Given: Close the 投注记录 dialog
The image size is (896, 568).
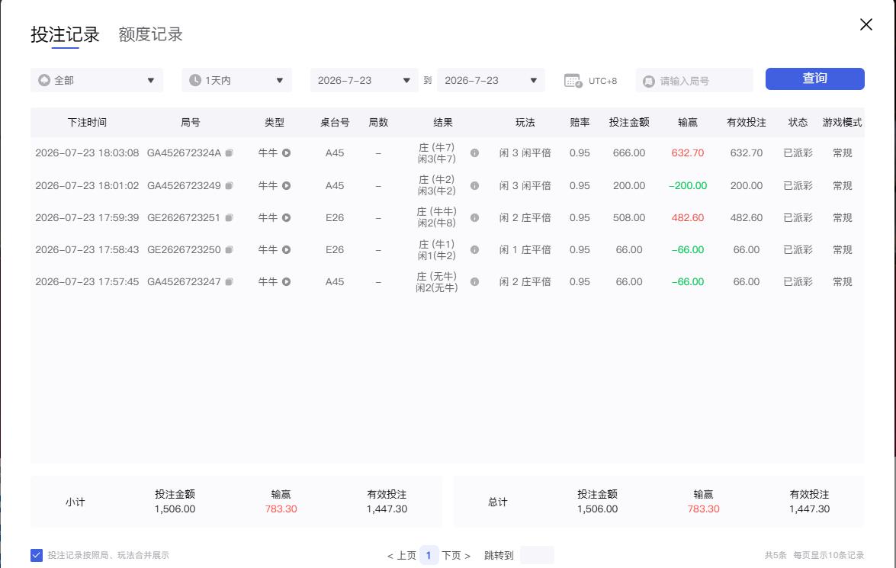Looking at the screenshot, I should [x=865, y=24].
